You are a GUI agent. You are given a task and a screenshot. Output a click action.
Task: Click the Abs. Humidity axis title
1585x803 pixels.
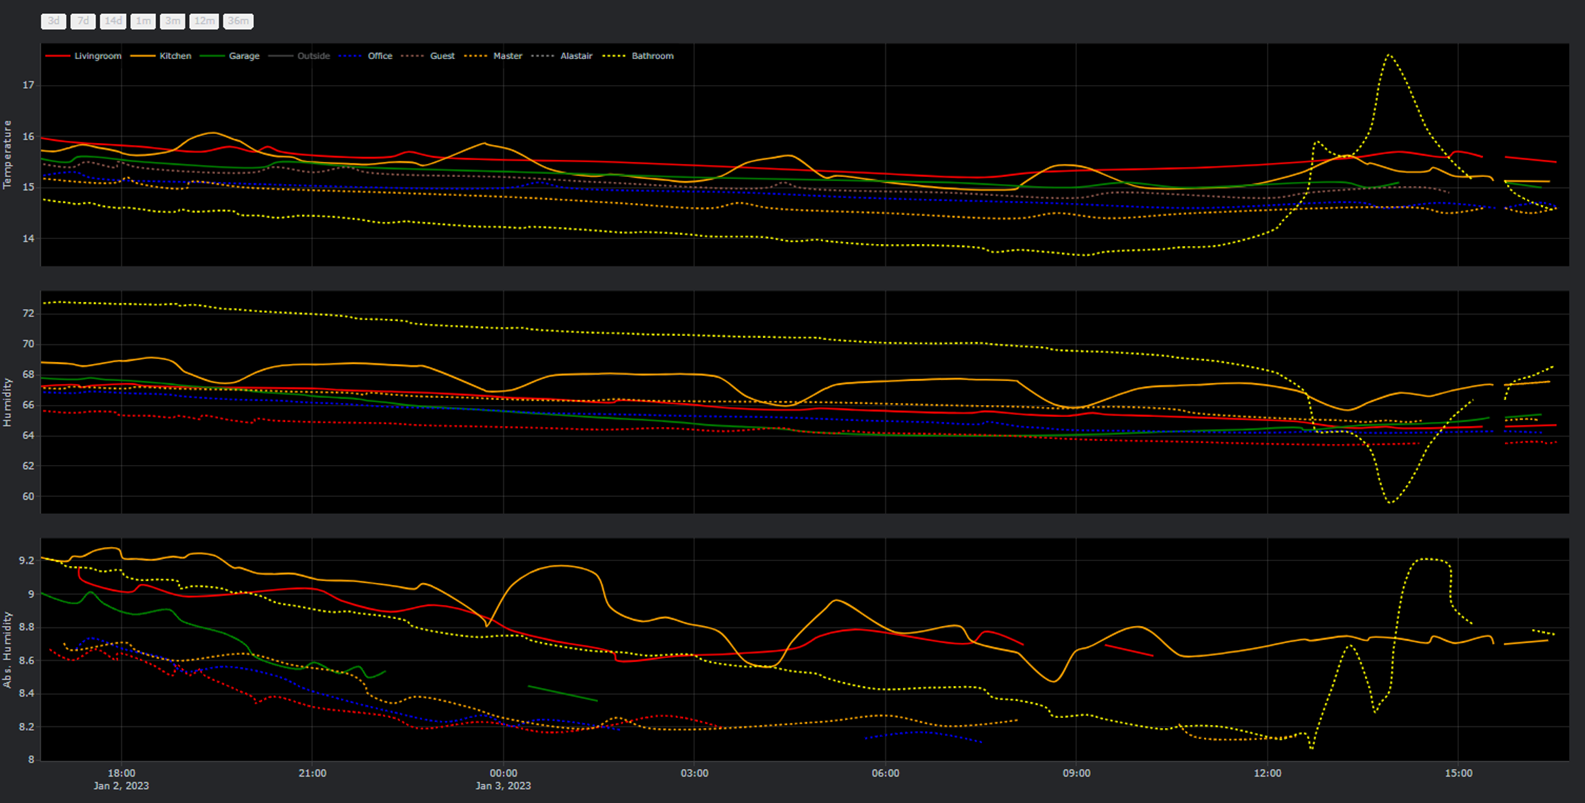(9, 647)
